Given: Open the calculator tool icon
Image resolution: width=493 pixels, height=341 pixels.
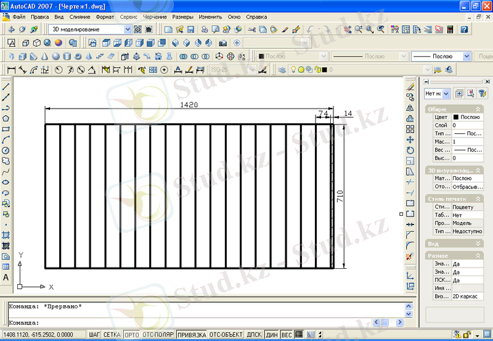Looking at the screenshot, I should (450, 29).
